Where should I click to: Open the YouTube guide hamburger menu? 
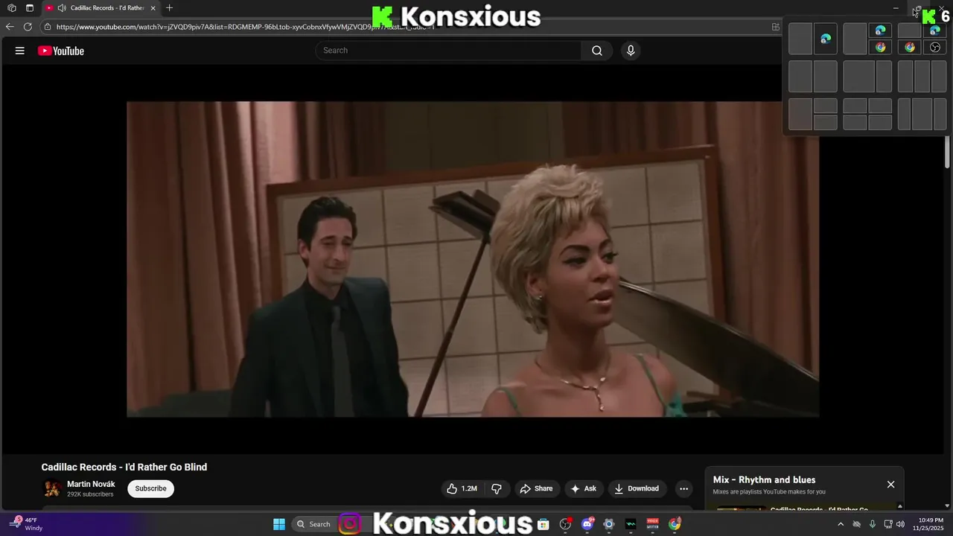pos(20,51)
